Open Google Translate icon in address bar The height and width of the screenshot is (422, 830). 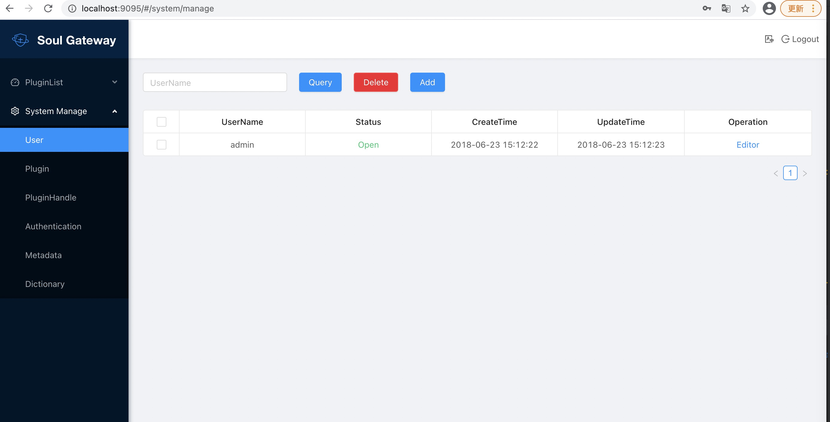[725, 8]
